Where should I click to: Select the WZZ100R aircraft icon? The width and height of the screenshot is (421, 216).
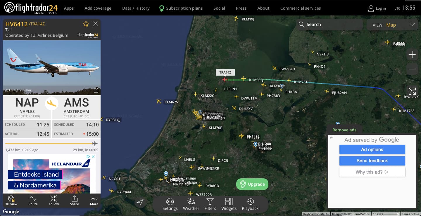pyautogui.click(x=191, y=193)
